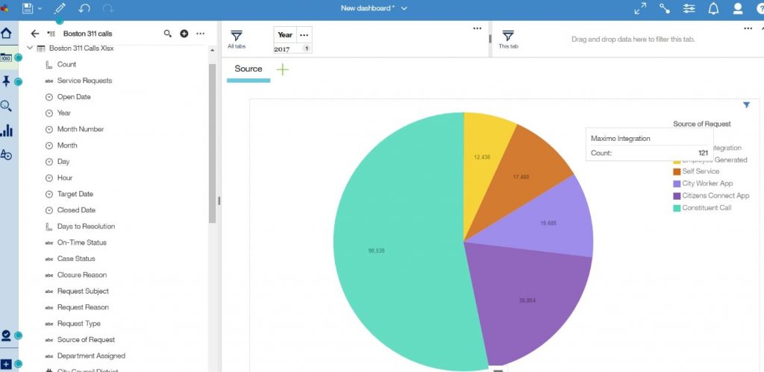The image size is (764, 372).
Task: Collapse the Boston 311 Calls Xlsx tree
Action: (x=30, y=48)
